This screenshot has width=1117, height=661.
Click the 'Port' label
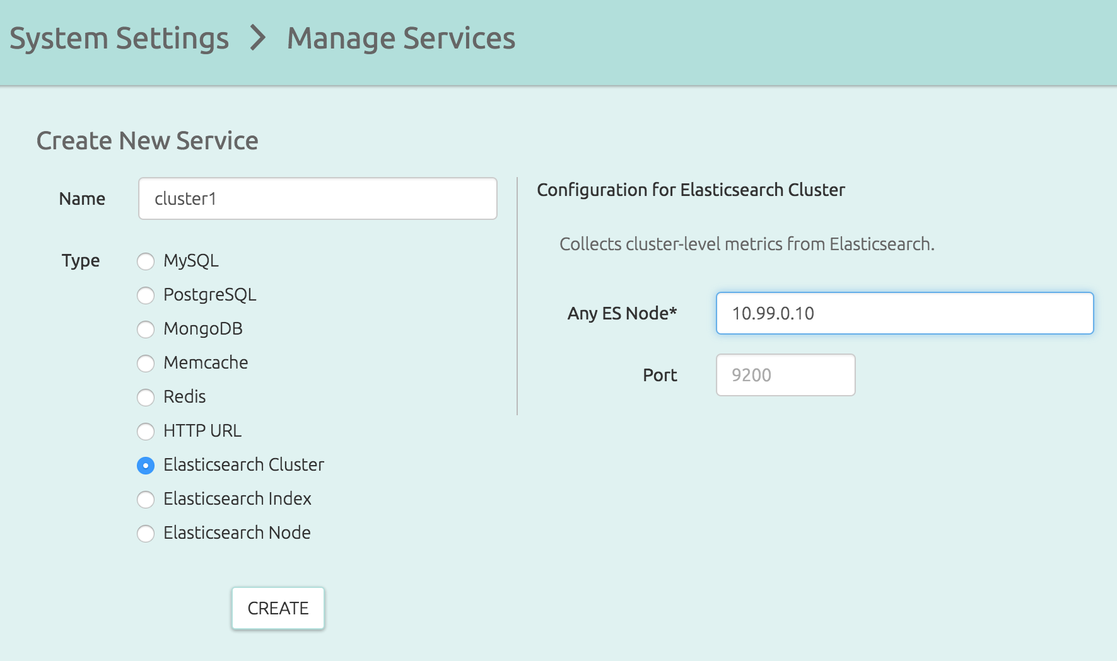click(x=660, y=375)
